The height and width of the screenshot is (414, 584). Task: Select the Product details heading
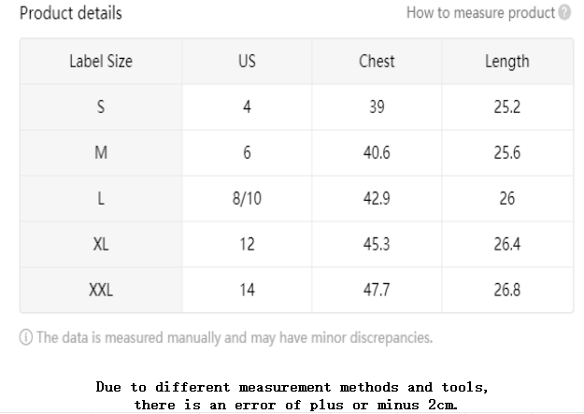click(71, 13)
